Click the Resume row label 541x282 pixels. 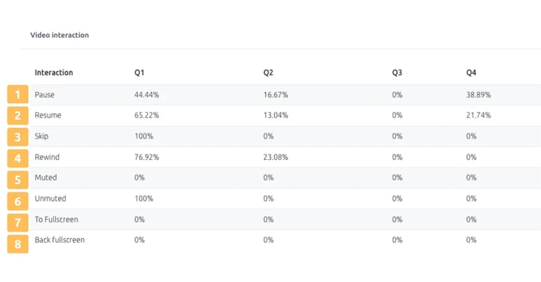[48, 115]
